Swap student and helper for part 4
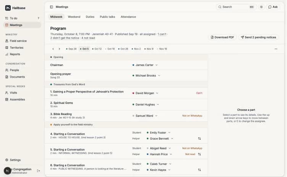287x177 pixels. click(199, 139)
